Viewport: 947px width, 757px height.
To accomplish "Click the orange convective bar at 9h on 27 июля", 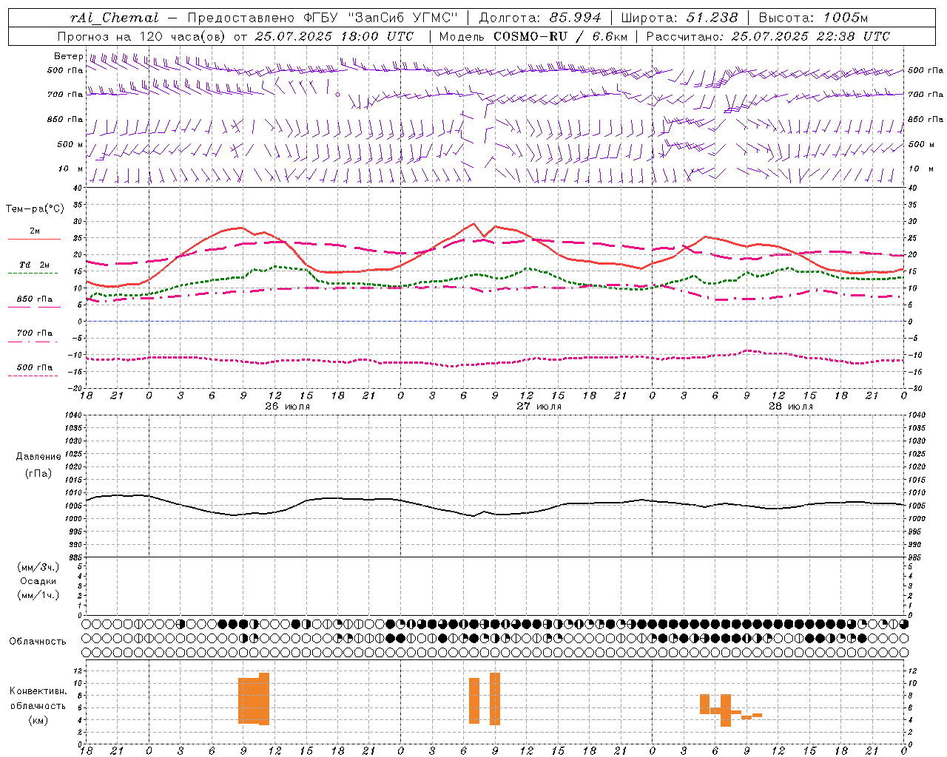I will (495, 699).
